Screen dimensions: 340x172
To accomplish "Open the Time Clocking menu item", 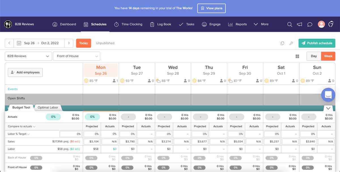I will (x=128, y=24).
